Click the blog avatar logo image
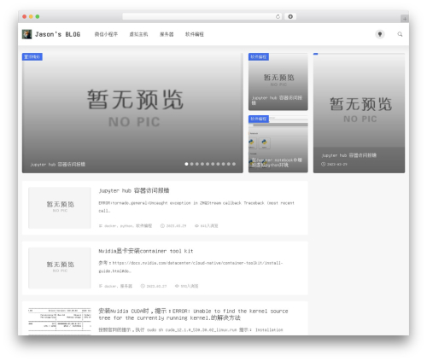This screenshot has height=361, width=427. coord(26,34)
